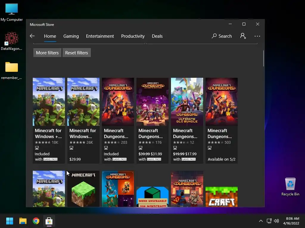Click the $31.99 sale price
The height and width of the screenshot is (228, 305).
click(x=156, y=154)
